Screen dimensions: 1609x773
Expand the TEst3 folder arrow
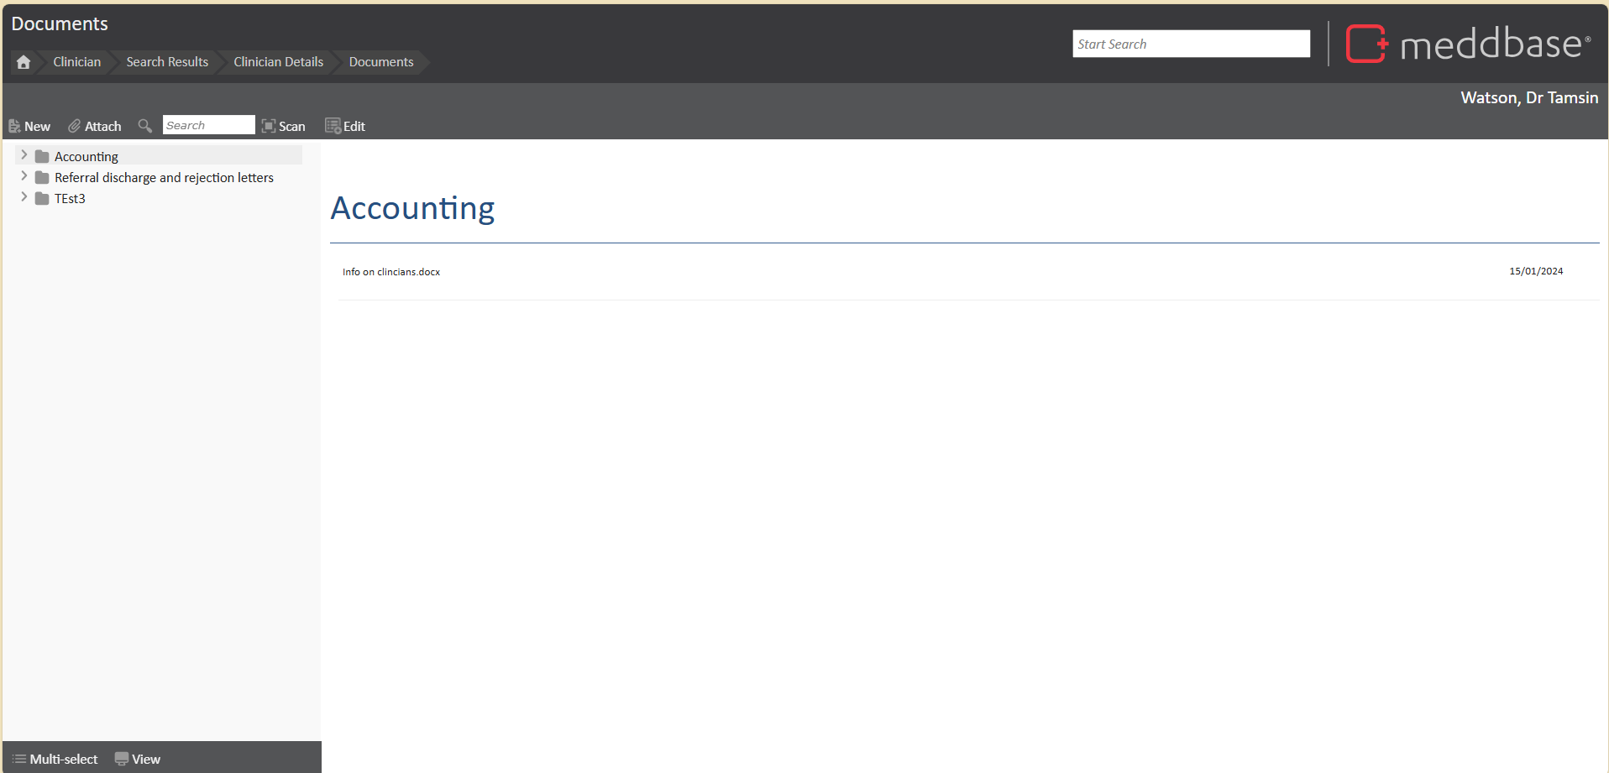24,197
